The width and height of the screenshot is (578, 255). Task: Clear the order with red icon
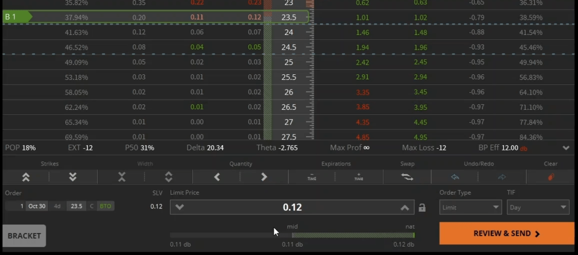(550, 177)
